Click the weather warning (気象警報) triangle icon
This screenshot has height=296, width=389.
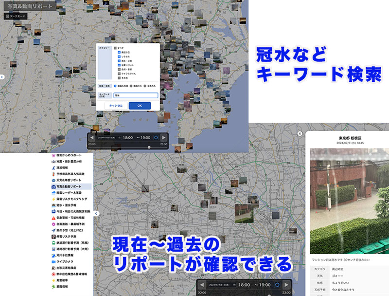click(x=53, y=218)
